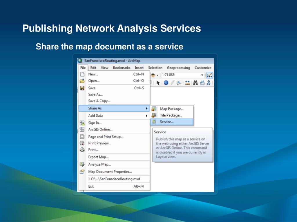Screen dimensions: 297x222
Task: Click the ArcMap title bar icon
Action: [x=80, y=61]
